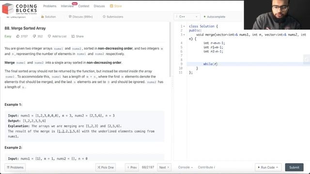310x174 pixels.
Task: Submit the solution
Action: (x=294, y=167)
